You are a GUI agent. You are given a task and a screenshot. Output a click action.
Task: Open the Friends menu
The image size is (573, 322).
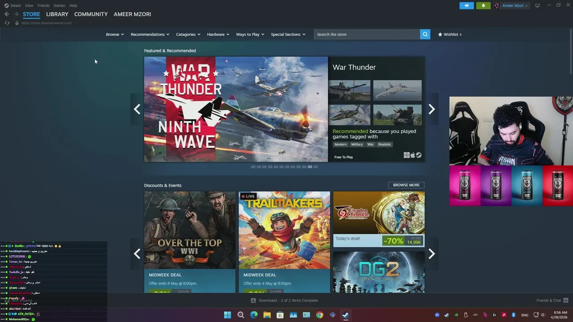(x=43, y=5)
